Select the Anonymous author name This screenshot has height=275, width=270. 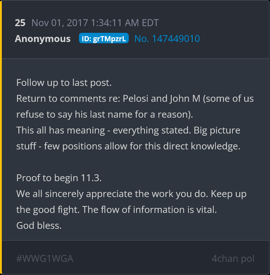pyautogui.click(x=43, y=39)
